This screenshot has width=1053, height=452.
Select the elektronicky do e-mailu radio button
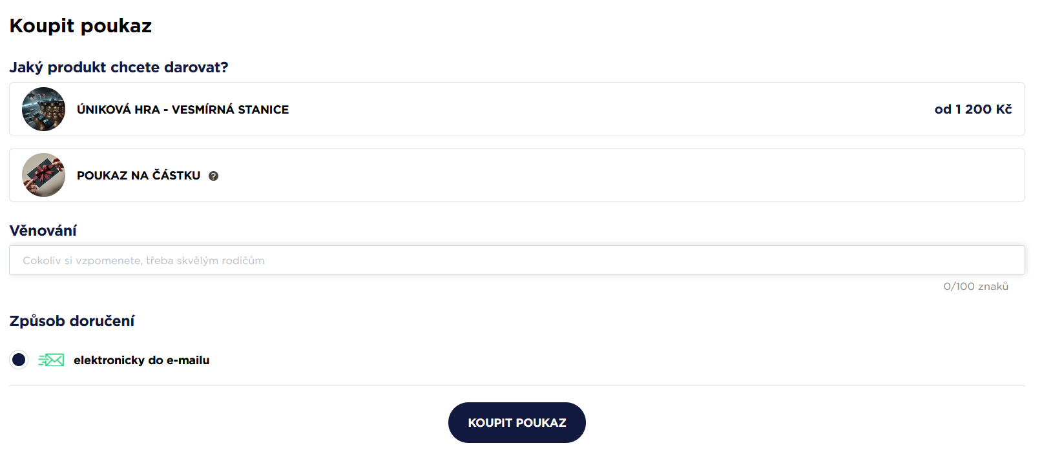point(19,360)
